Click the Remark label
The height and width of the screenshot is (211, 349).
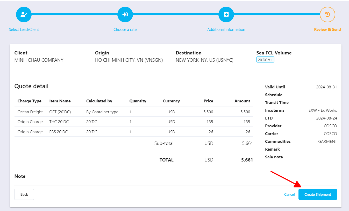(272, 149)
